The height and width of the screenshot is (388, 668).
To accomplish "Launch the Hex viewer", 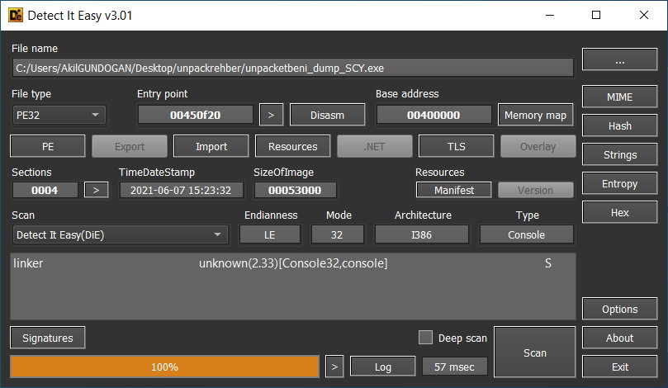I will click(x=619, y=212).
